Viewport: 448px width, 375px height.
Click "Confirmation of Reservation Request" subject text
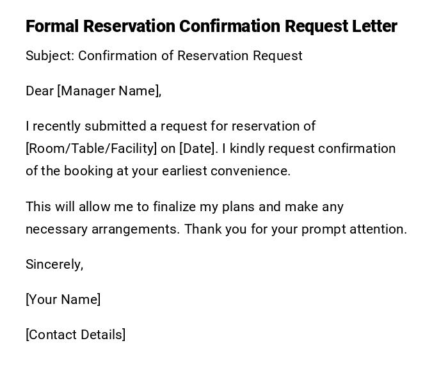190,56
